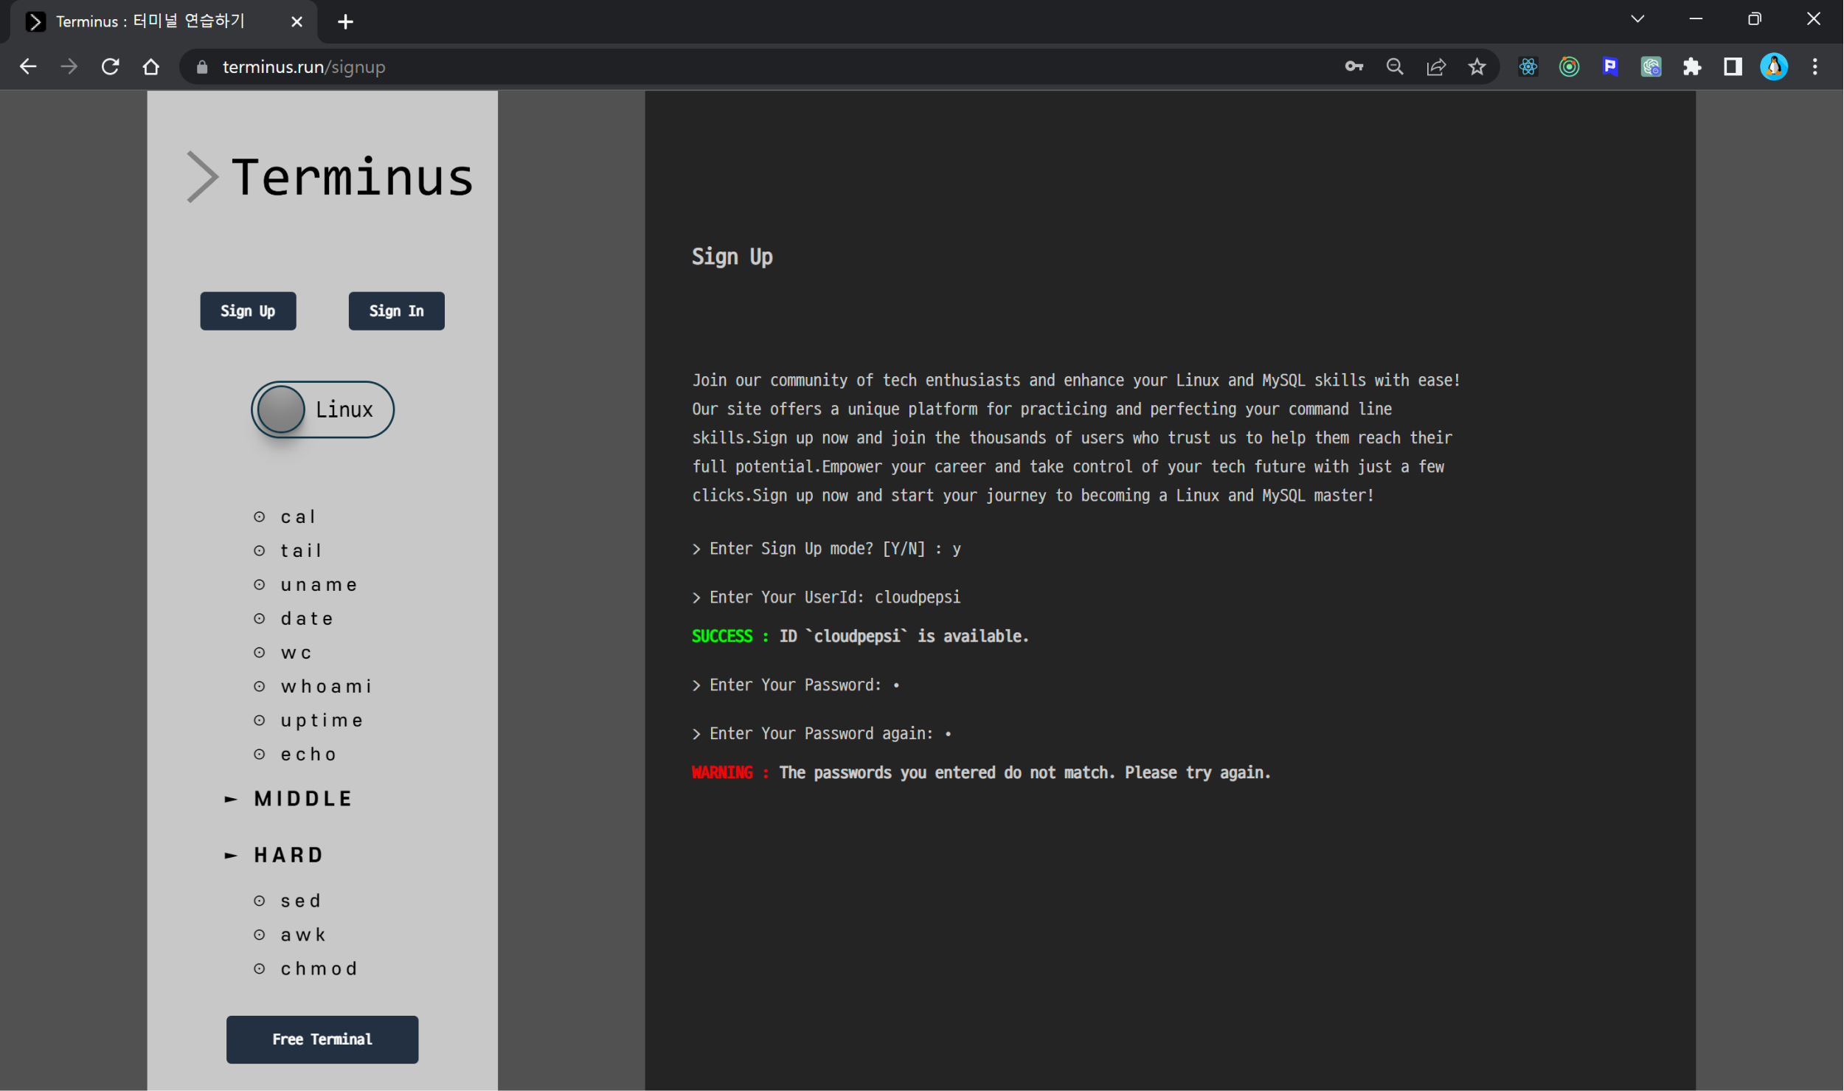Open the puzzle-piece extensions menu icon

tap(1692, 67)
